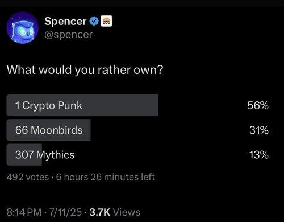The width and height of the screenshot is (284, 222).
Task: Click the Crypto Punk progress bar fill
Action: 82,105
